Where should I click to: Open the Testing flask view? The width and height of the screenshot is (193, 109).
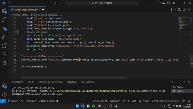pos(4,54)
